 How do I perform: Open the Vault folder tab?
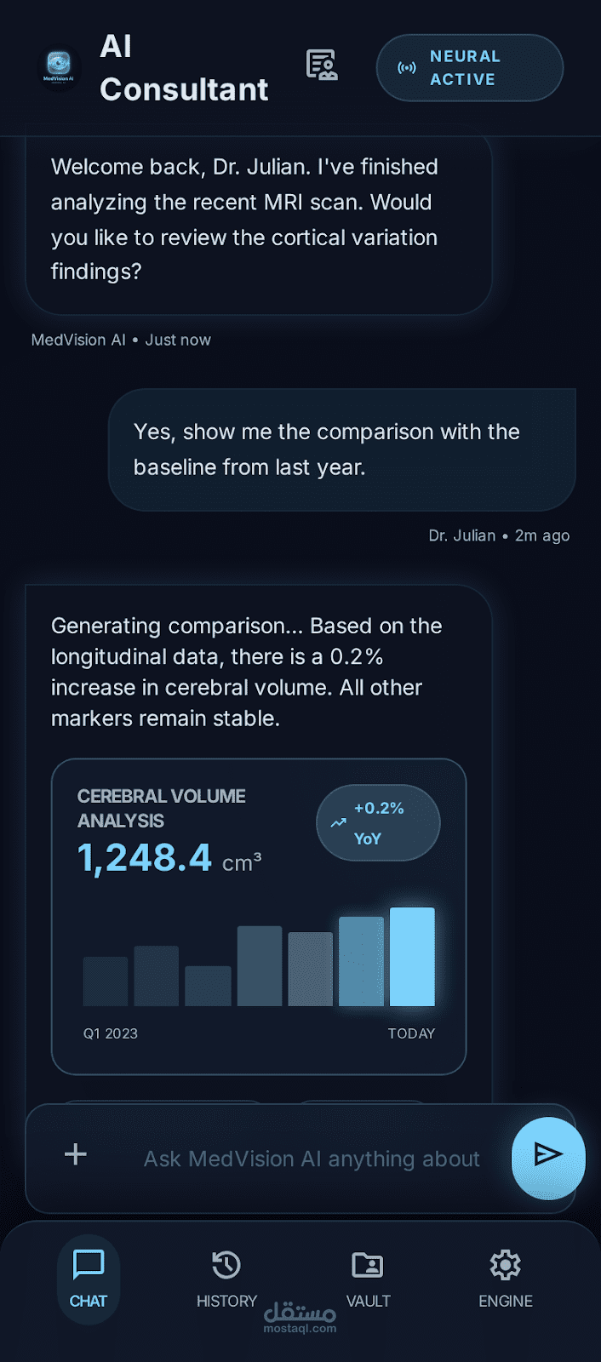[x=368, y=1279]
